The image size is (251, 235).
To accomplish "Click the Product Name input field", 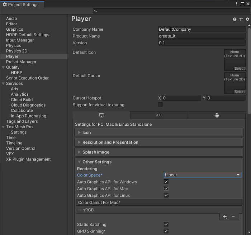I will [x=202, y=36].
